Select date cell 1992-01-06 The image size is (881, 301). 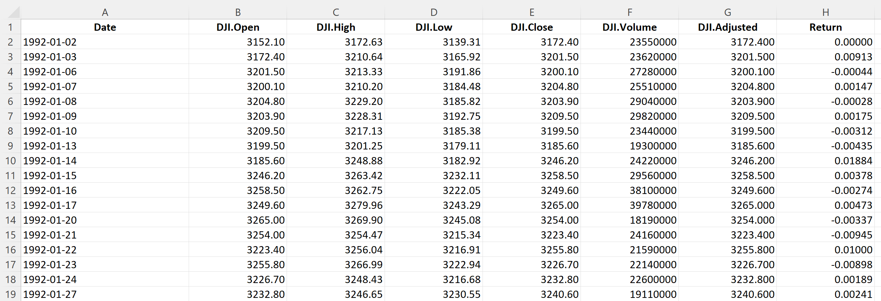click(105, 71)
